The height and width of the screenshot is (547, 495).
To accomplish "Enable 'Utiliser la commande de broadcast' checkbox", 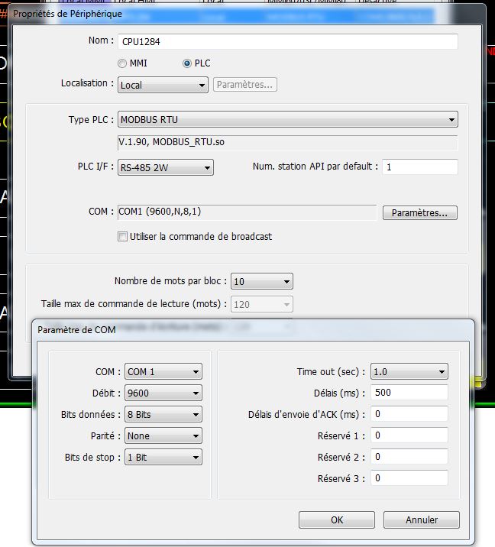I will tap(122, 237).
